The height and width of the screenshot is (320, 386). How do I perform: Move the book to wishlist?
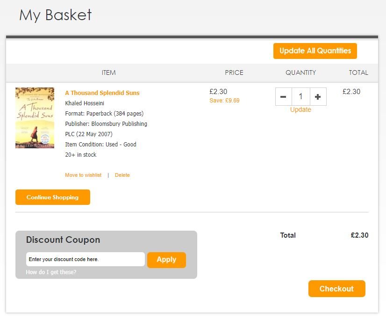[83, 175]
